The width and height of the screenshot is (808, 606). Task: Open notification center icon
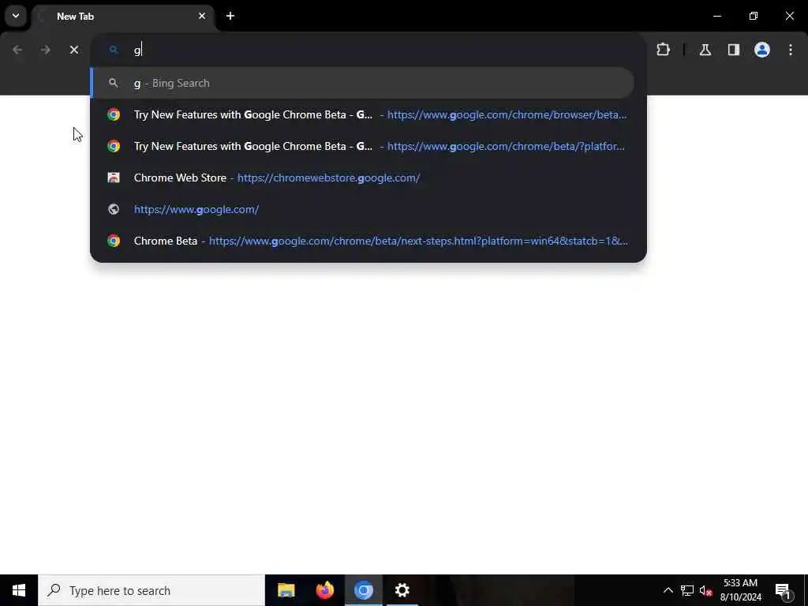click(x=783, y=590)
